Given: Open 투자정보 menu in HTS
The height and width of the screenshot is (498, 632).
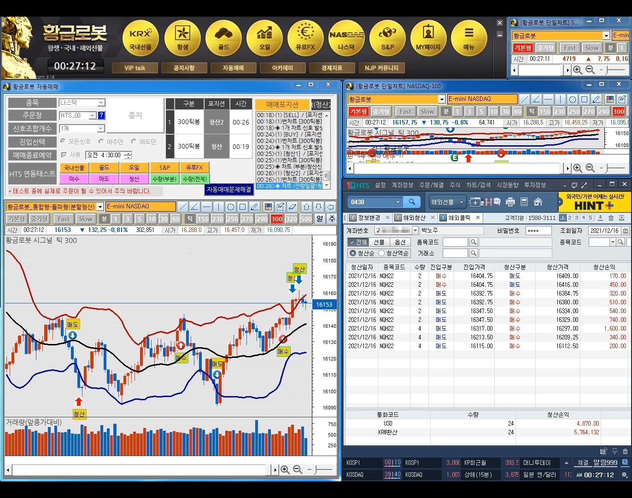Looking at the screenshot, I should (x=535, y=185).
